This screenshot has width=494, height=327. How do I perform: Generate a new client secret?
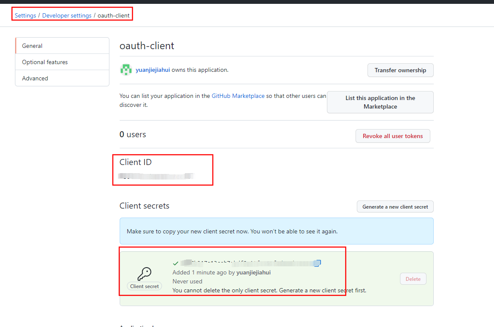pyautogui.click(x=395, y=206)
